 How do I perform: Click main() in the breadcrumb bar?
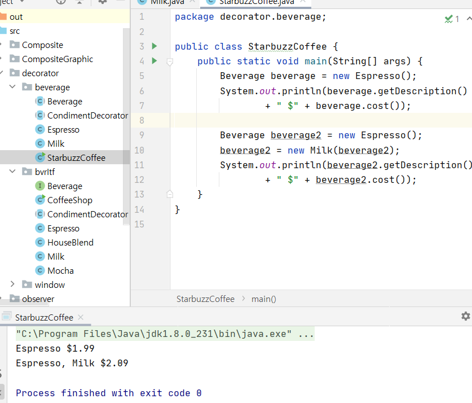pos(264,299)
